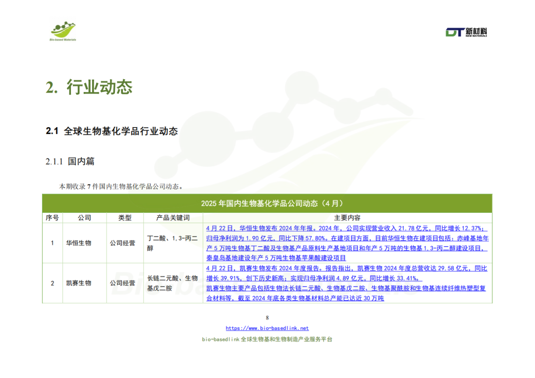The width and height of the screenshot is (535, 378).
Task: Click the 主要内容 column header
Action: pos(347,218)
